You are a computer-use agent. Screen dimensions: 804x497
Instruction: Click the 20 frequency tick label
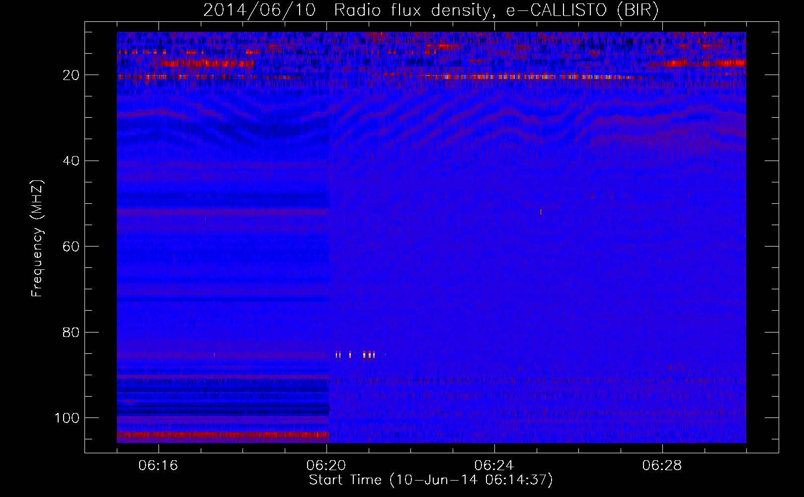72,75
